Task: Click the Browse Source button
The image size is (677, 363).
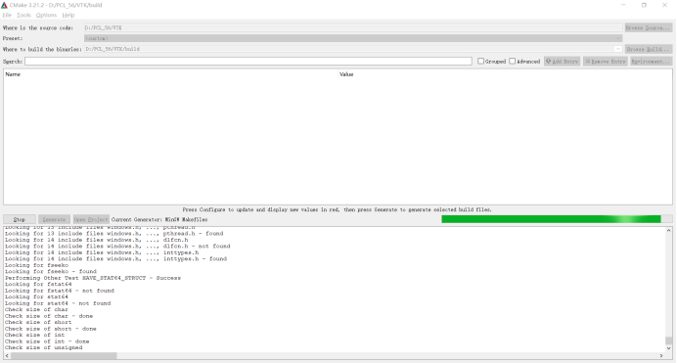Action: tap(649, 27)
